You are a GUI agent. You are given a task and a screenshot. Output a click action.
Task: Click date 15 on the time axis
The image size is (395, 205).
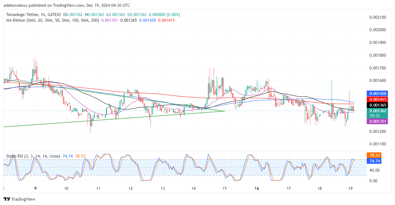[224, 188]
